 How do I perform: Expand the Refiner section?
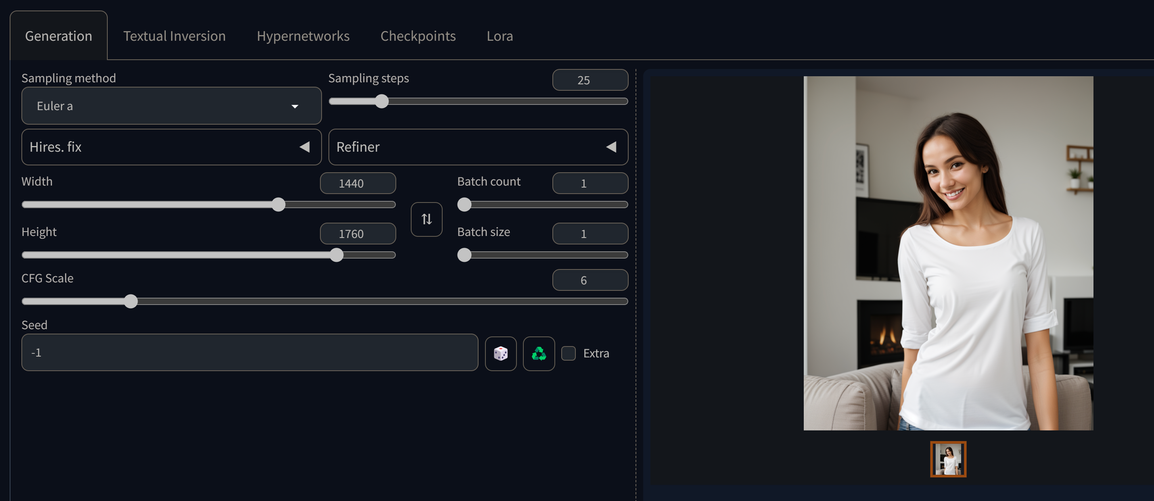[x=478, y=147]
